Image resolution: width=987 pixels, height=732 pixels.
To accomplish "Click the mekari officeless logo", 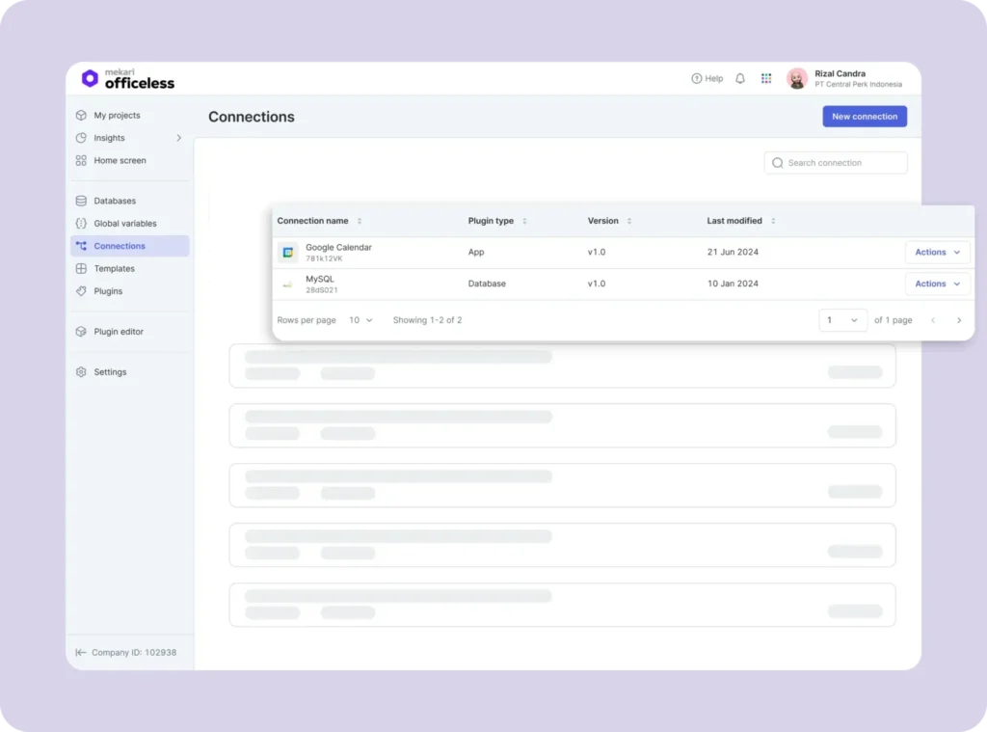I will coord(127,79).
